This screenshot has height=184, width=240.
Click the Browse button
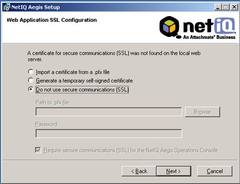tap(202, 112)
